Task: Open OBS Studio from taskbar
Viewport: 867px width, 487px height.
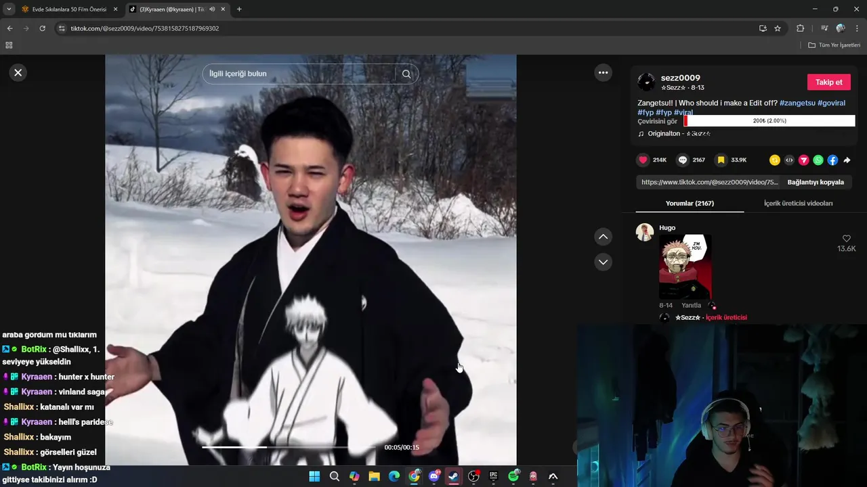Action: [473, 476]
